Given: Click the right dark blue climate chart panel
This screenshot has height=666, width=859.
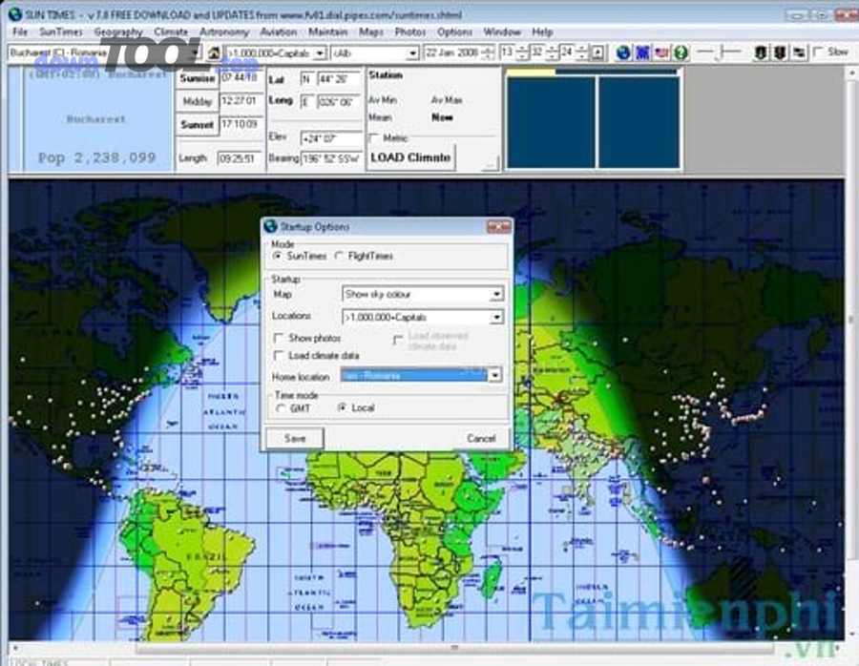Looking at the screenshot, I should tap(639, 121).
